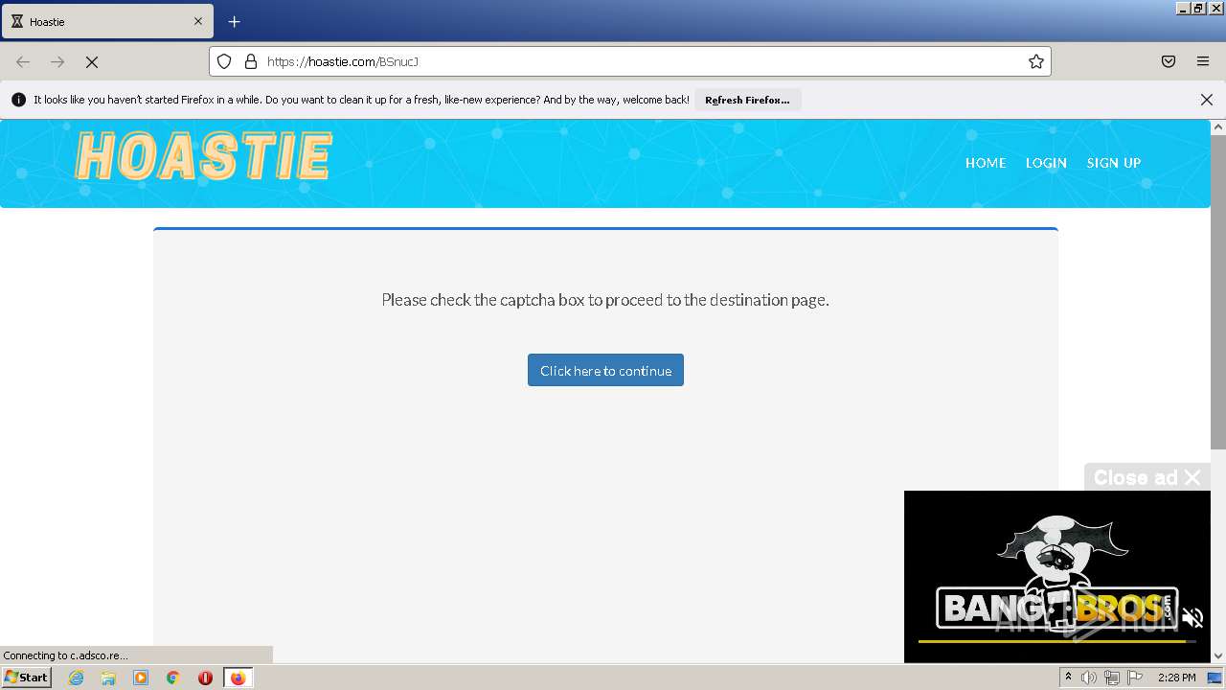Seek on the video ad progress bar
This screenshot has height=690, width=1226.
pyautogui.click(x=1057, y=640)
